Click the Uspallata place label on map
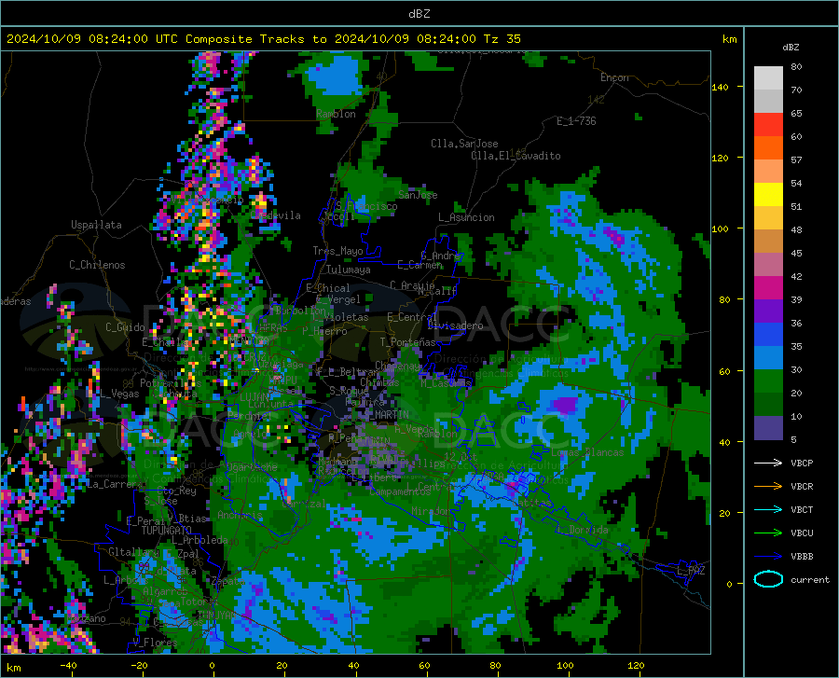This screenshot has height=678, width=839. pyautogui.click(x=96, y=225)
